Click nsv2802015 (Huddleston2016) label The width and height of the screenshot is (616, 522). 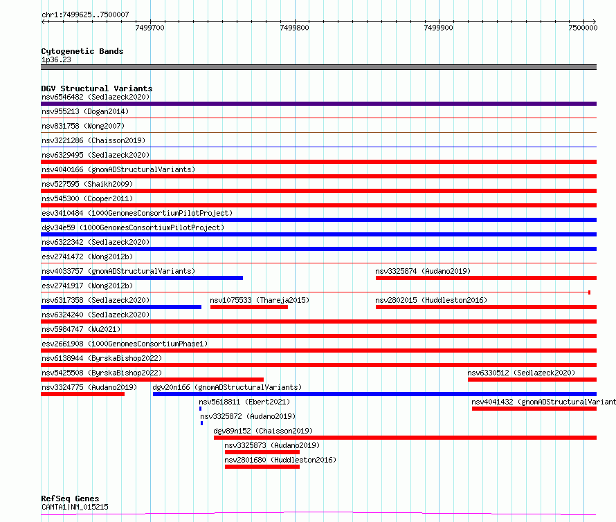(x=431, y=300)
